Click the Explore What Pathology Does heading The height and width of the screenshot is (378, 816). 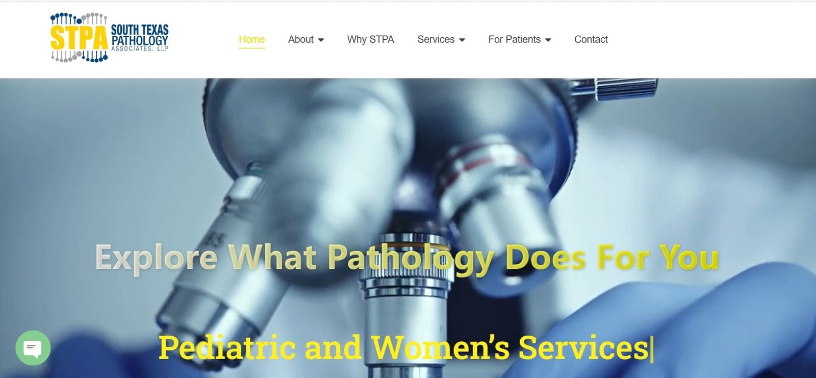407,258
